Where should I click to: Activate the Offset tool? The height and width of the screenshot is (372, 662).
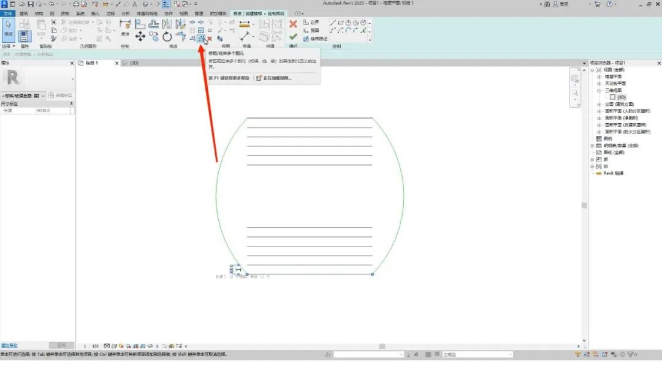154,24
